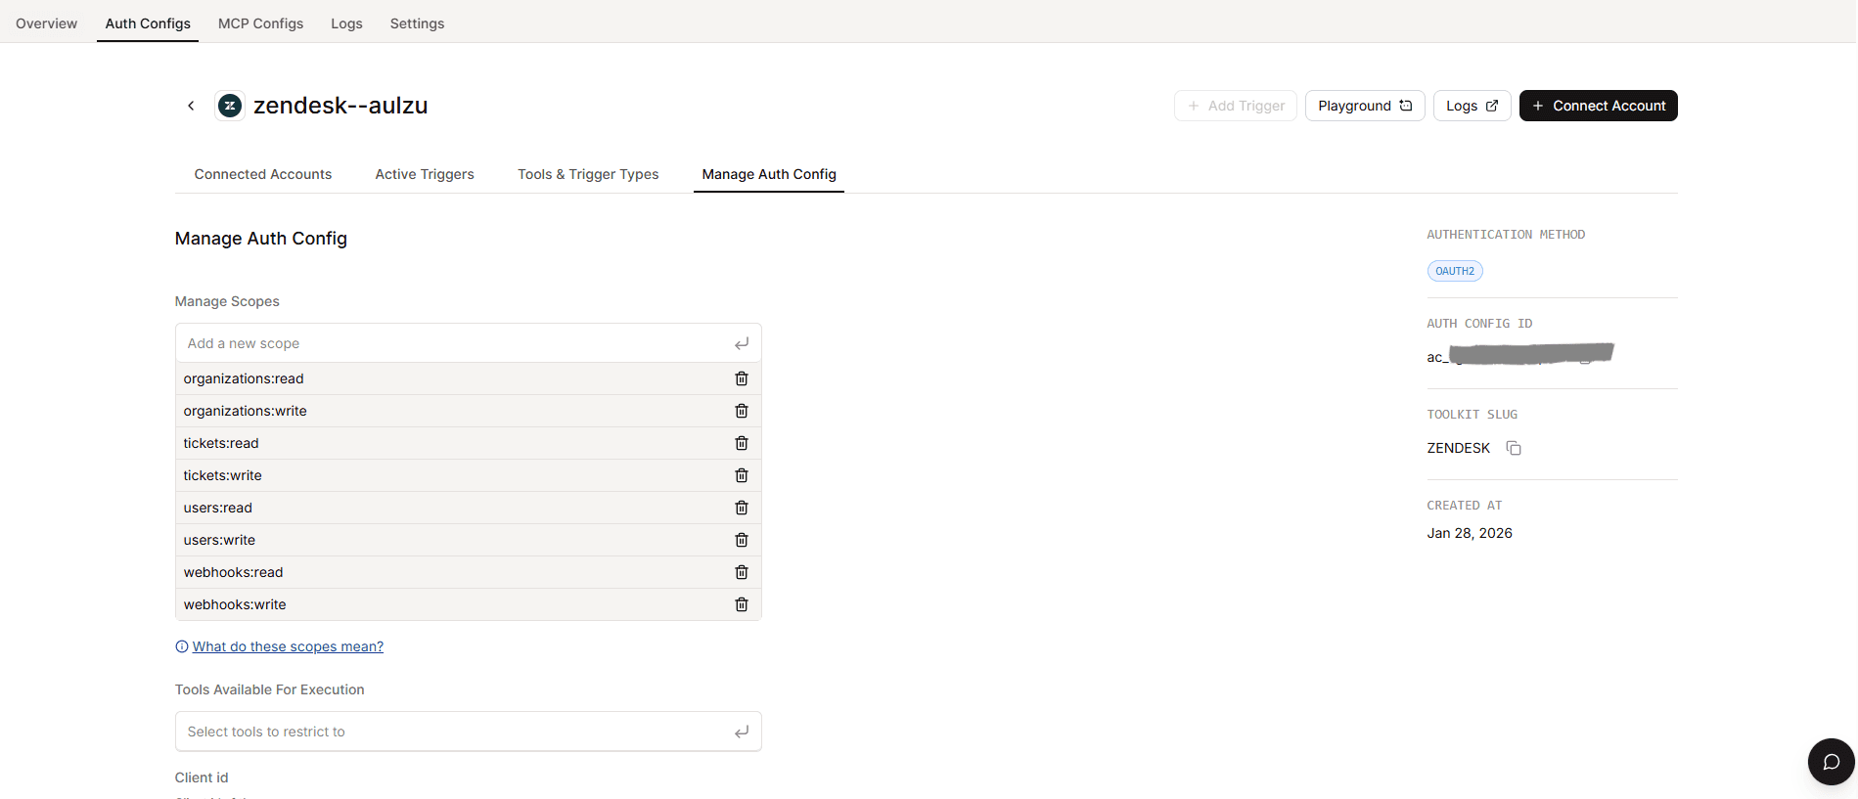Switch to Connected Accounts tab
1858x799 pixels.
[x=263, y=174]
